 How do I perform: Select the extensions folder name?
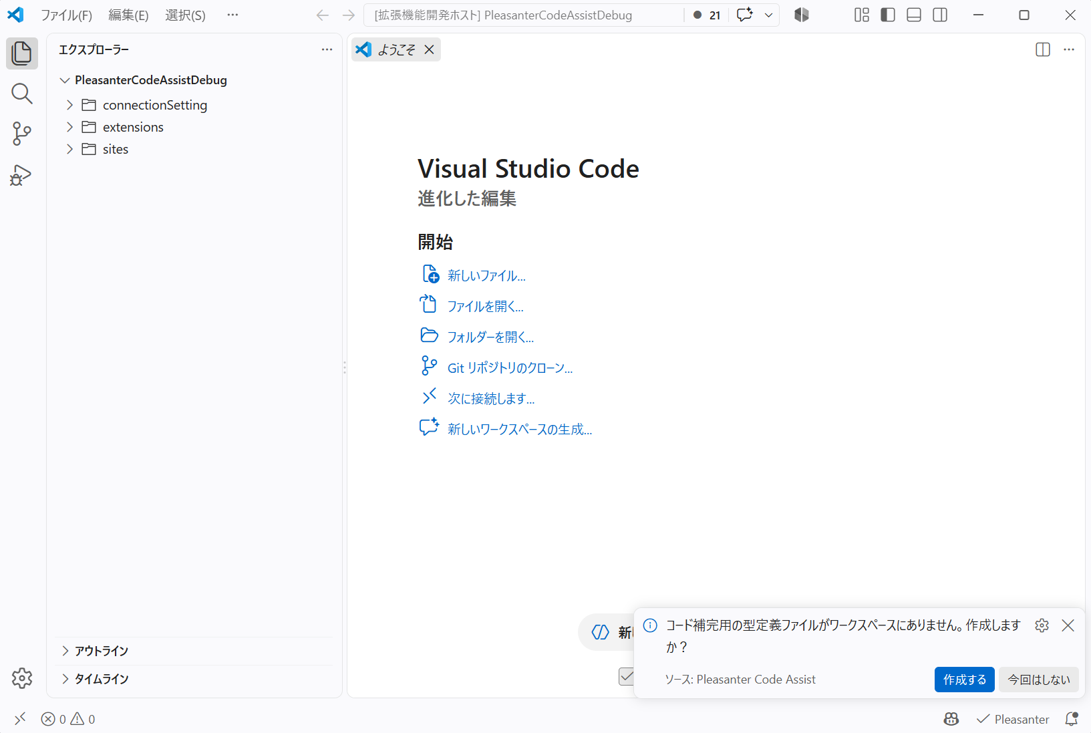pos(133,127)
